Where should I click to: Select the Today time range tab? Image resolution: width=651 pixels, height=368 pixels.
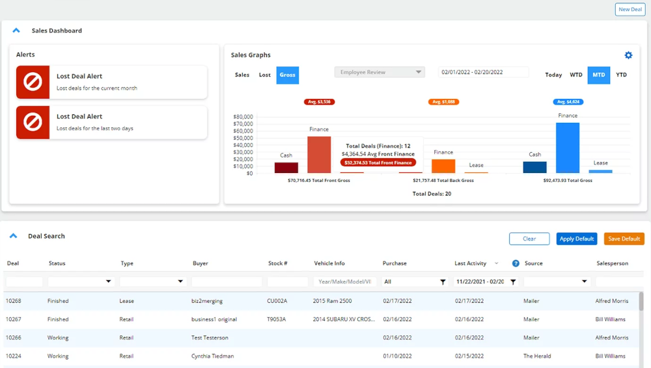[553, 75]
